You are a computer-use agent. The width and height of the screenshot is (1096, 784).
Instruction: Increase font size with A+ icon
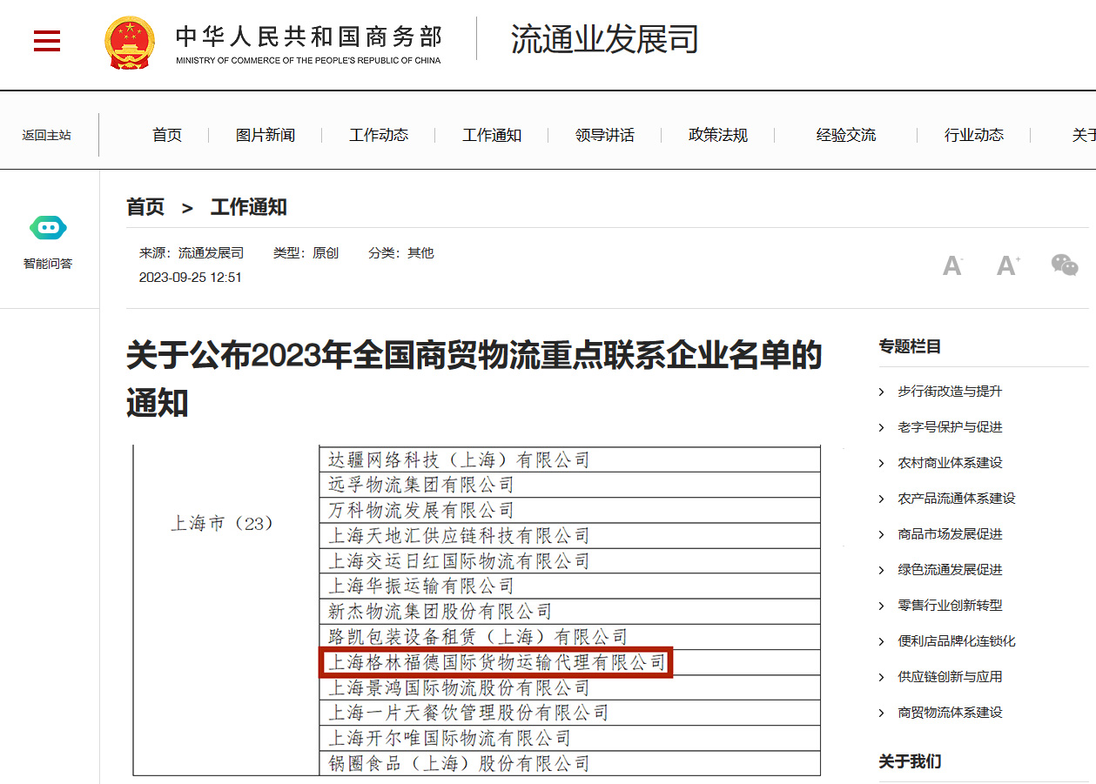click(1008, 265)
